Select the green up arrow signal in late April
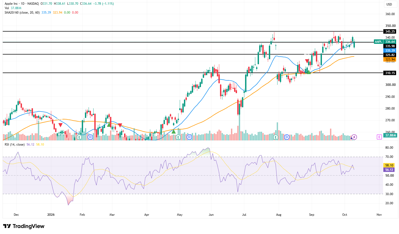399x234 pixels. click(x=174, y=131)
